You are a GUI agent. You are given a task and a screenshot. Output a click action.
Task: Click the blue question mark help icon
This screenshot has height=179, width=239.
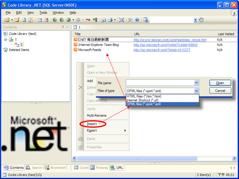click(x=137, y=20)
